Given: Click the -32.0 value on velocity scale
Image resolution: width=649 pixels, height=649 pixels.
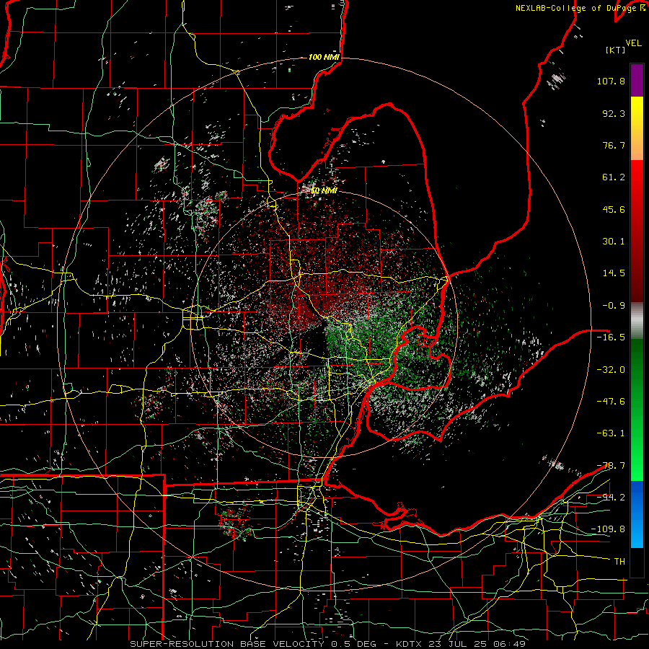Looking at the screenshot, I should (611, 369).
